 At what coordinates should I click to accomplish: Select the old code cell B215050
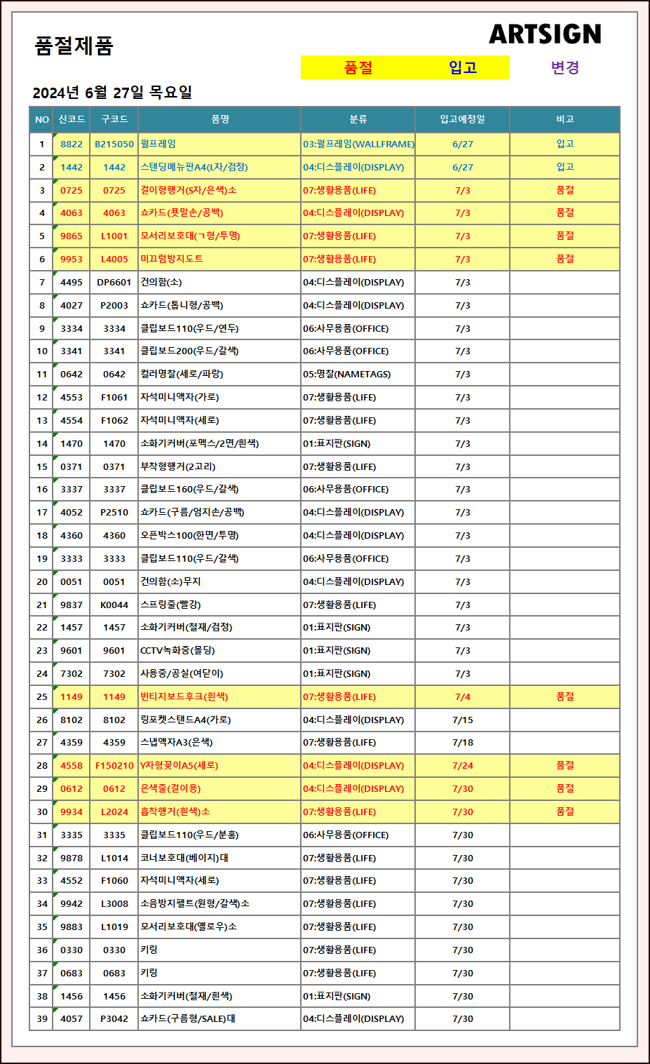click(114, 144)
